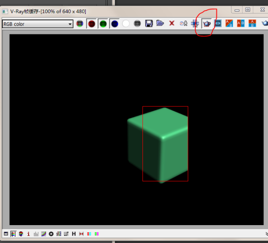Viewport: 268px width, 243px height.
Task: Toggle the blue channel button
Action: 115,24
